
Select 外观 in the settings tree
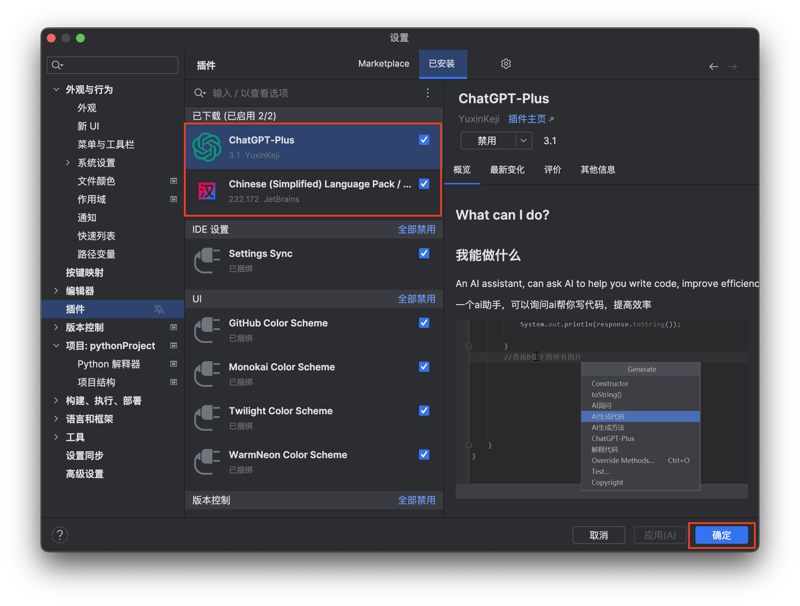pyautogui.click(x=87, y=108)
